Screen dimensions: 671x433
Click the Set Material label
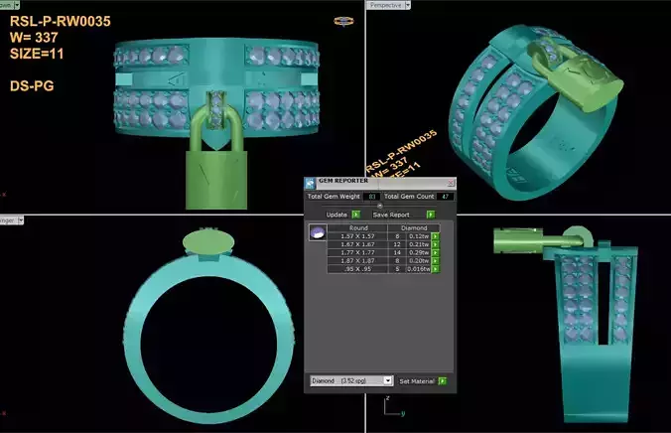[417, 380]
